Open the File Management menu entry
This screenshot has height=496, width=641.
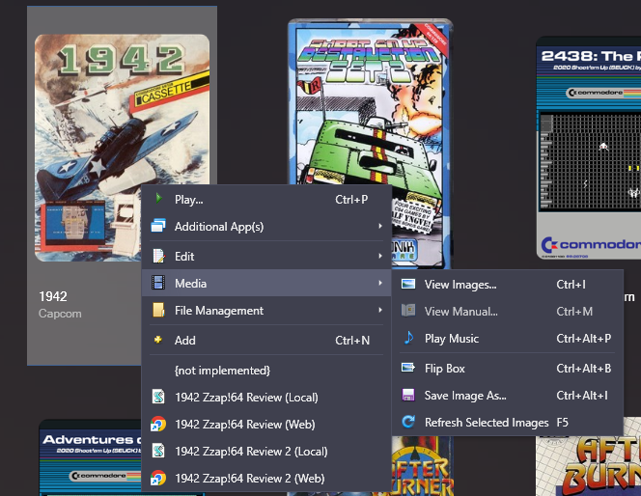click(266, 310)
